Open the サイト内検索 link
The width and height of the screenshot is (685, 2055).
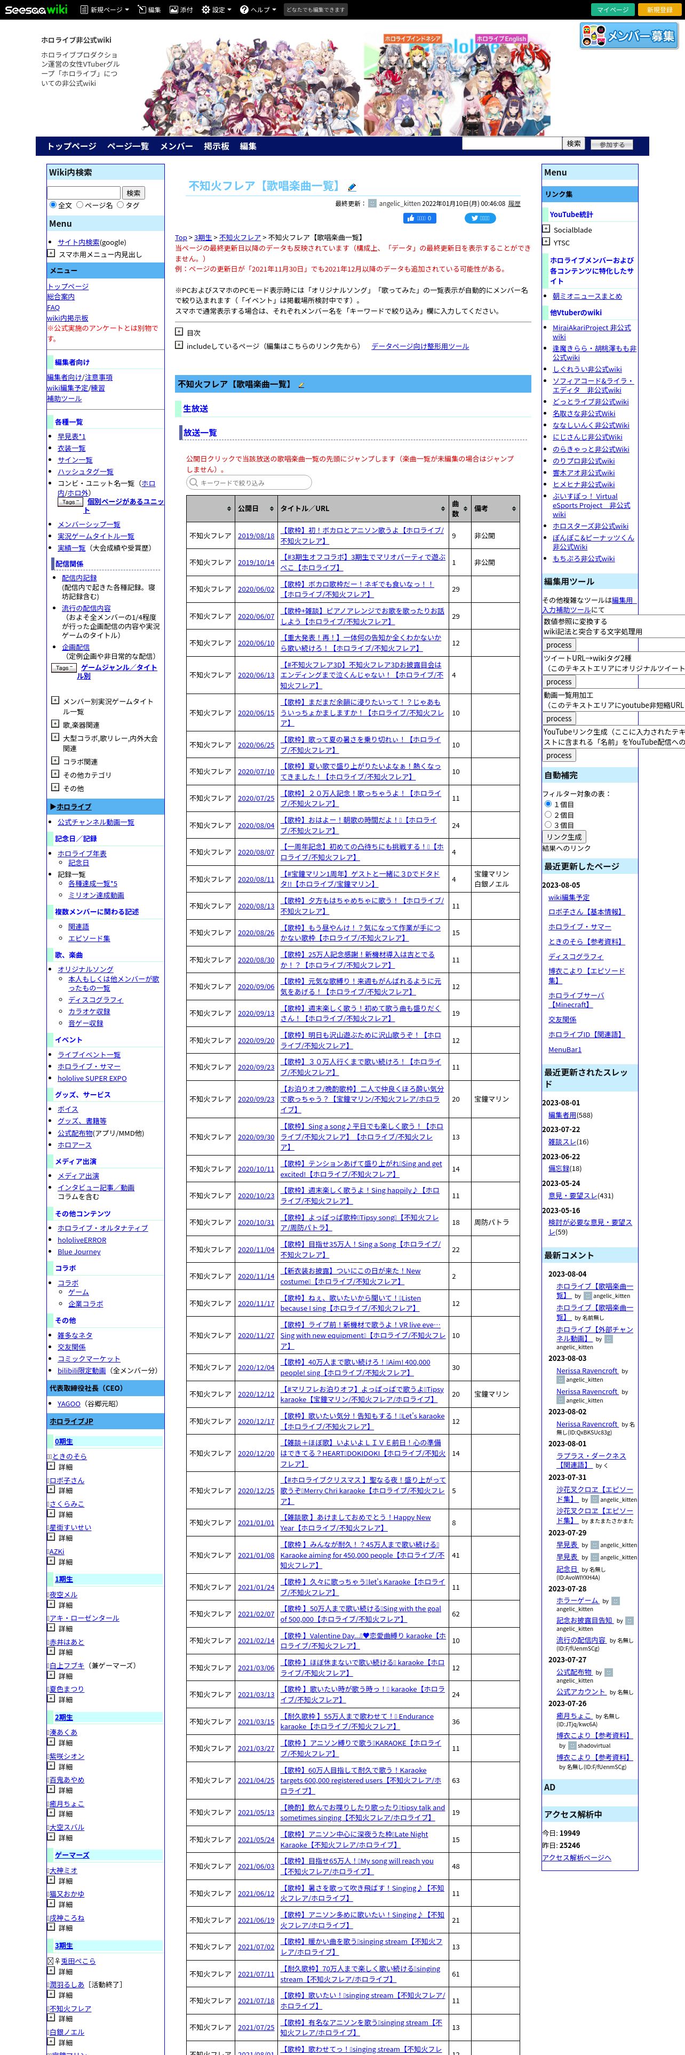pyautogui.click(x=78, y=243)
